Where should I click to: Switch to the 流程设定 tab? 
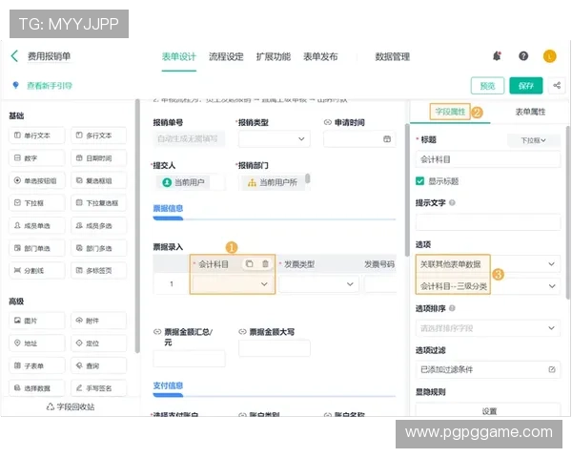coord(226,56)
